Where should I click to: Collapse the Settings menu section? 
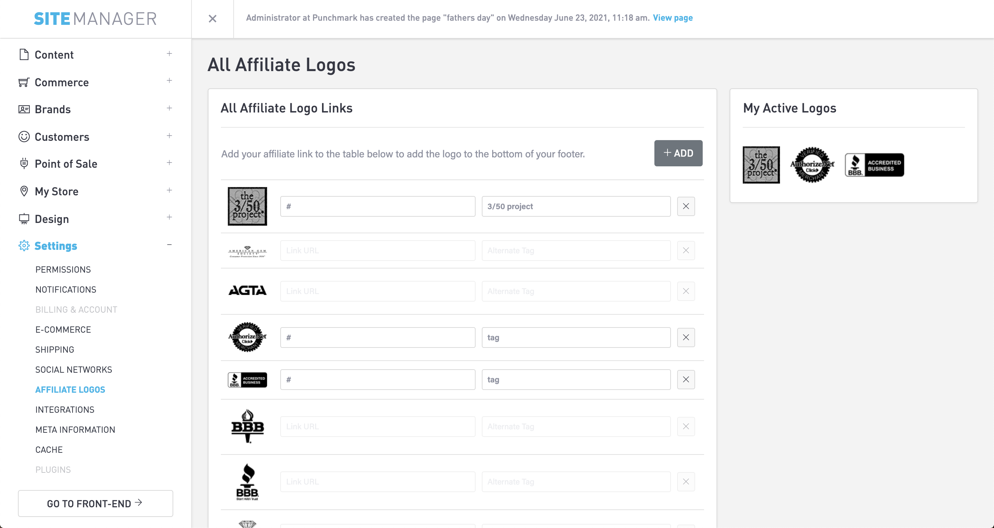(x=169, y=245)
